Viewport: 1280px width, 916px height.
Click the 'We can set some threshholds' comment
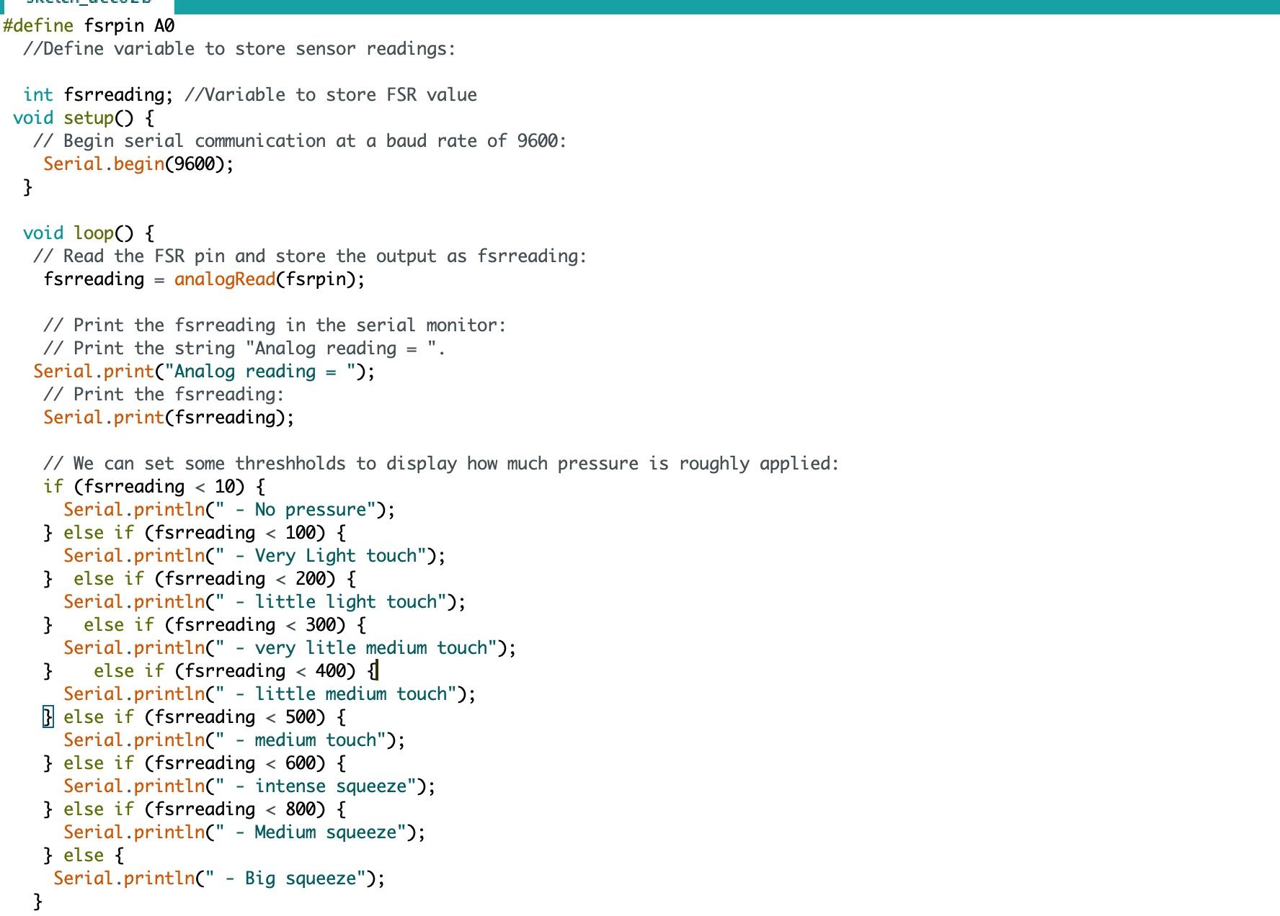click(441, 464)
